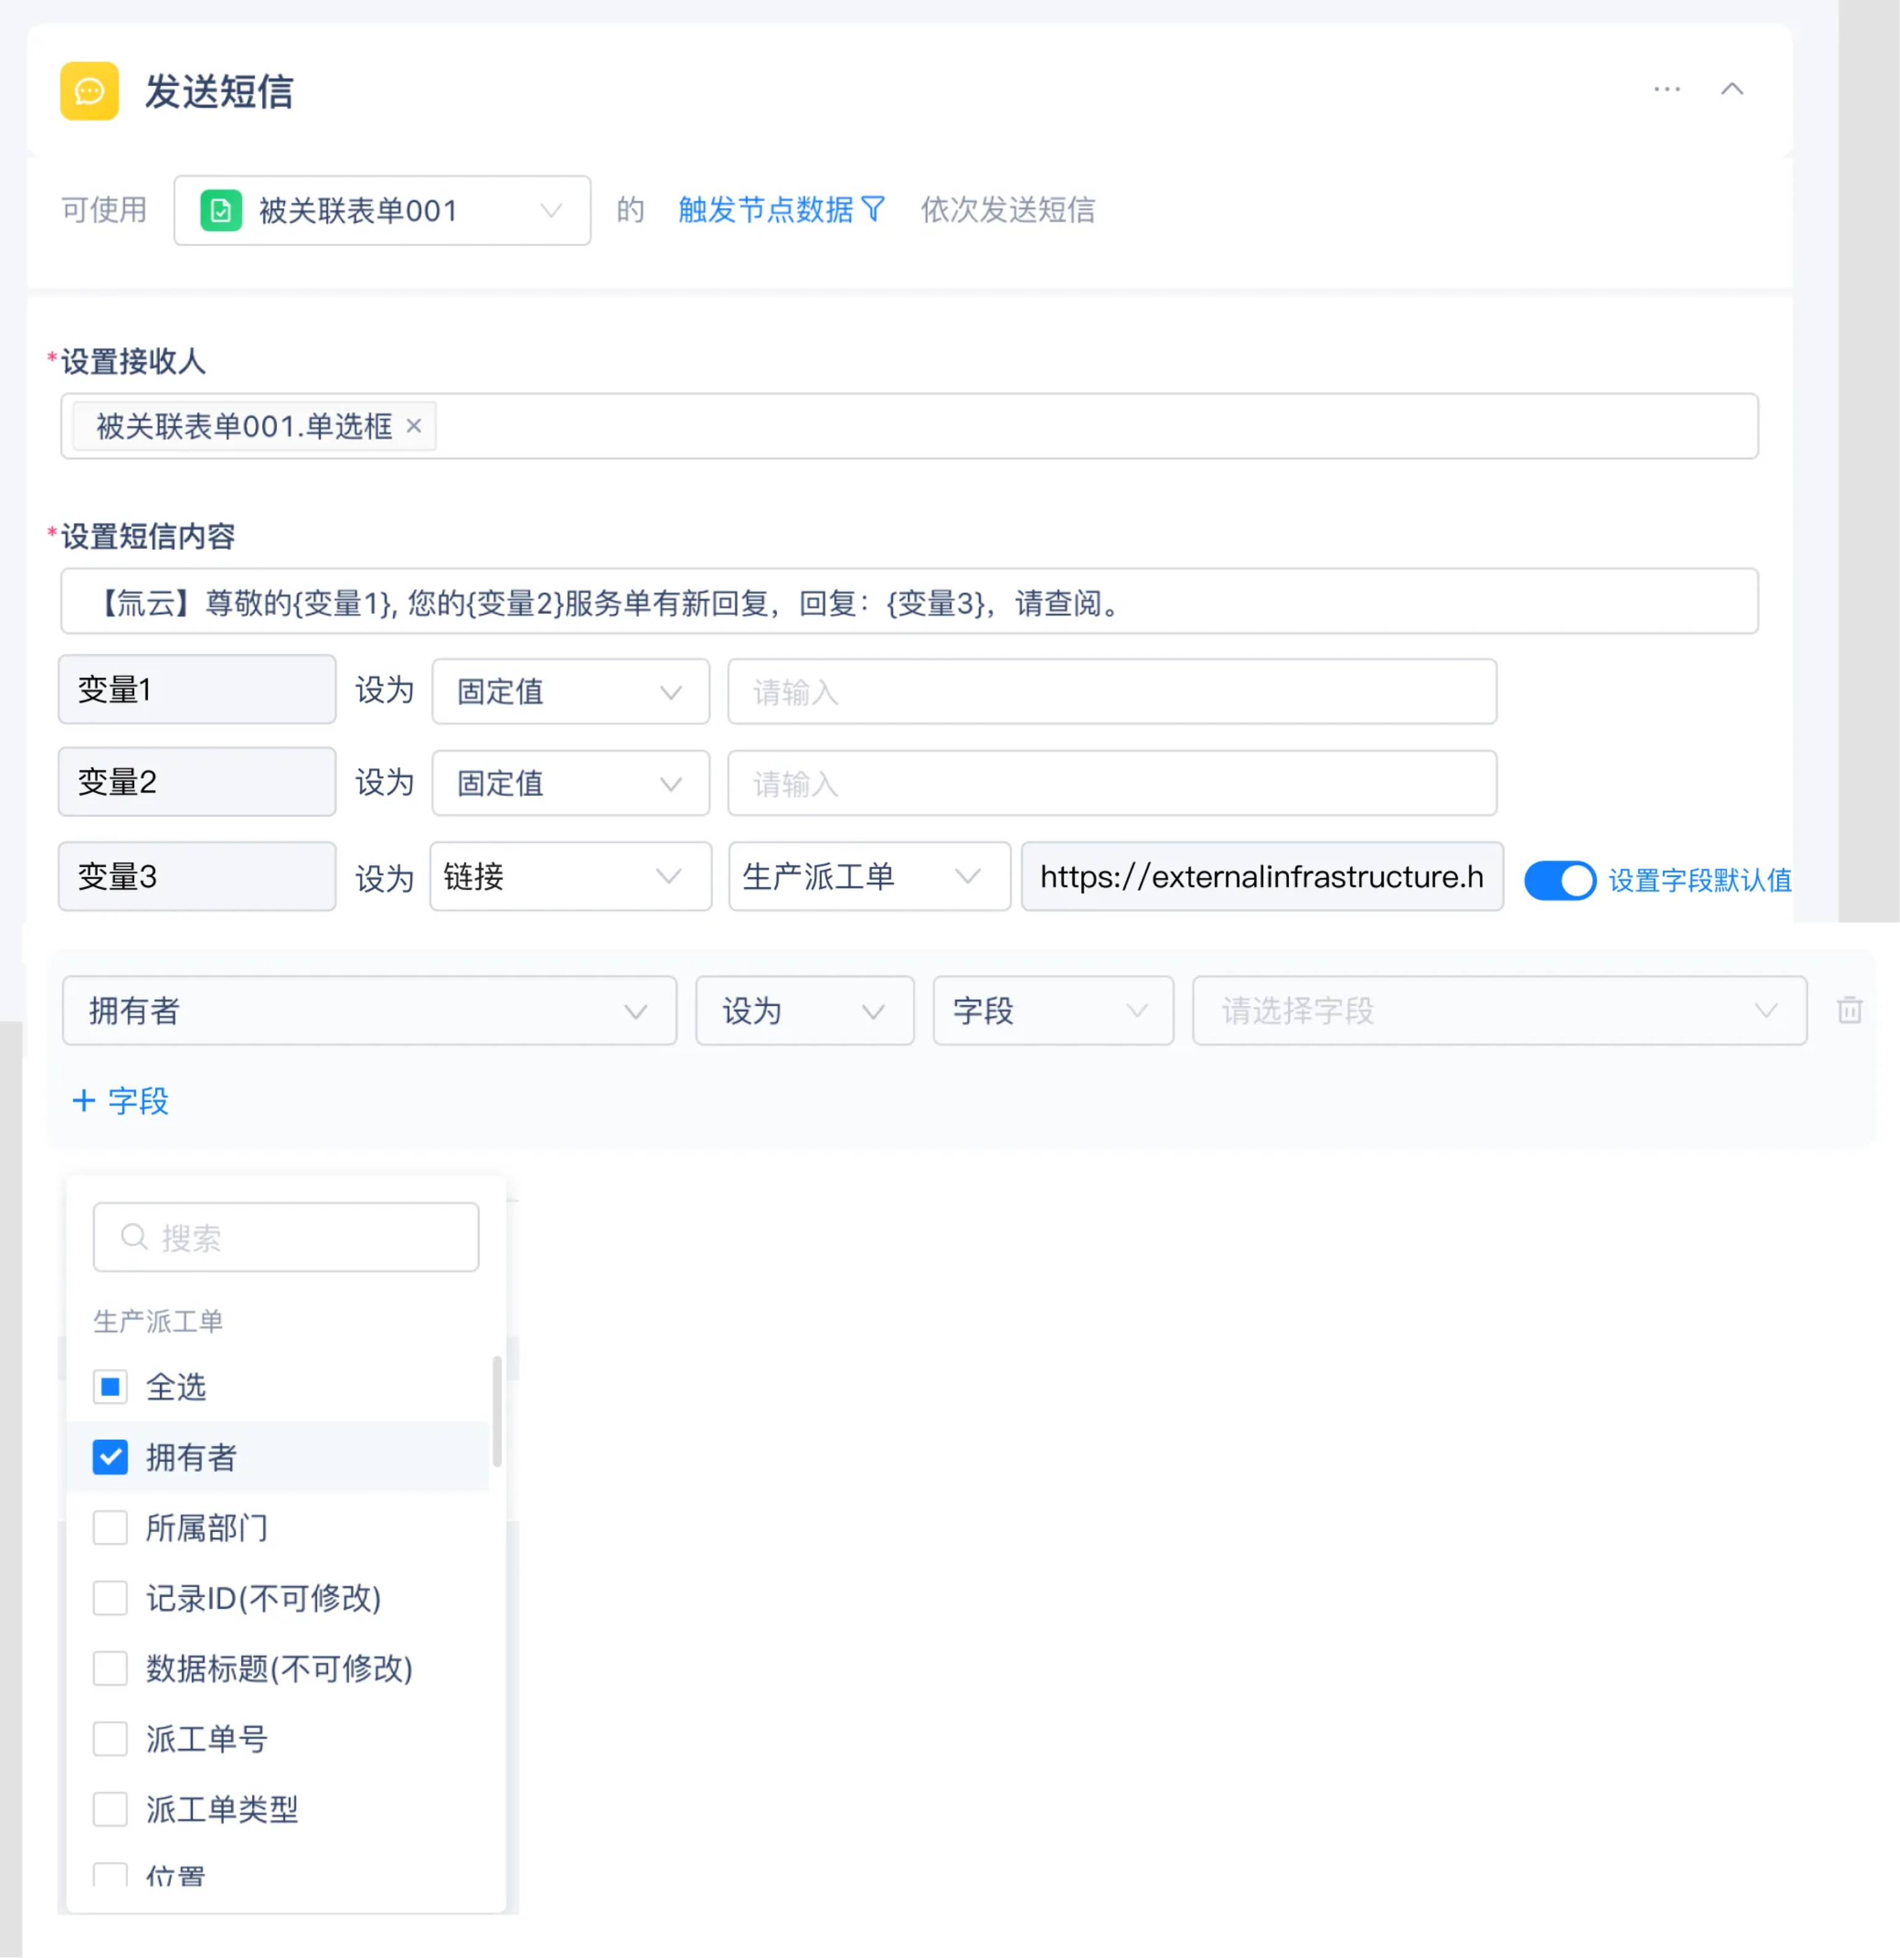This screenshot has height=1958, width=1900.
Task: Click the 请输入 field for 变量1
Action: (x=1112, y=691)
